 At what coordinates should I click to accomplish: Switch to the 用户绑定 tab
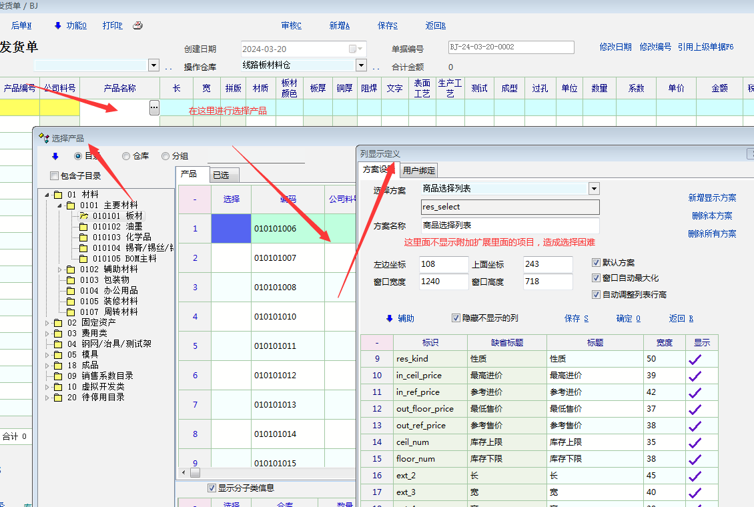pyautogui.click(x=419, y=170)
